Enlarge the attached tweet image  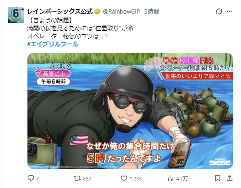[130, 111]
